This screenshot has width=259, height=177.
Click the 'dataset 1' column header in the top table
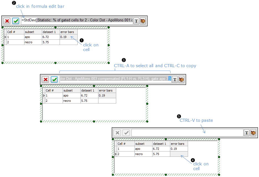[x=50, y=32]
